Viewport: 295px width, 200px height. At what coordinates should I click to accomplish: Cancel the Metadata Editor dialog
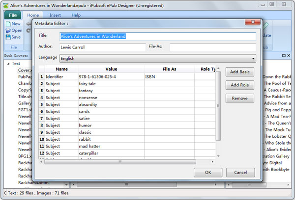click(240, 173)
